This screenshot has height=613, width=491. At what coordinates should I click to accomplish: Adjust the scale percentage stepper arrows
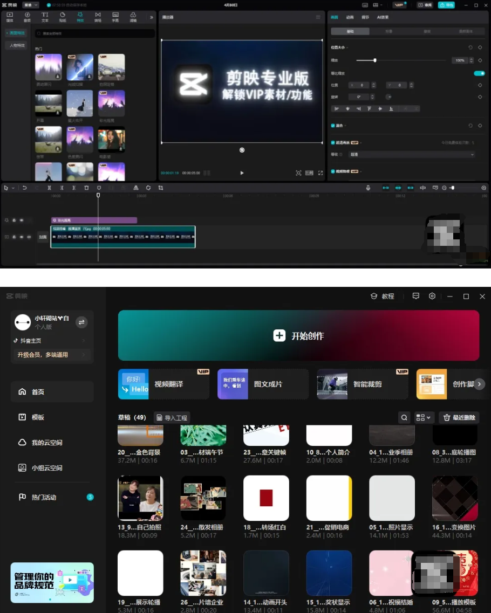coord(472,60)
